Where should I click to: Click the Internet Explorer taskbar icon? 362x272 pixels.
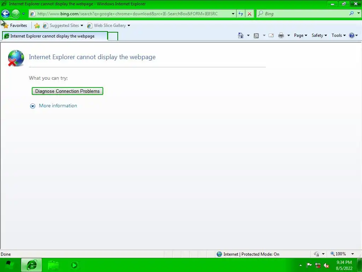tap(31, 265)
